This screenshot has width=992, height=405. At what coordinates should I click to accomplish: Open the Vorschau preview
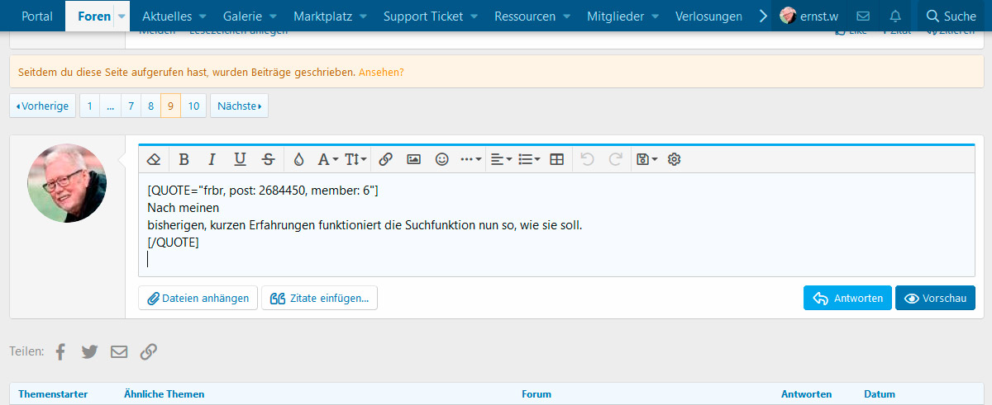tap(935, 299)
